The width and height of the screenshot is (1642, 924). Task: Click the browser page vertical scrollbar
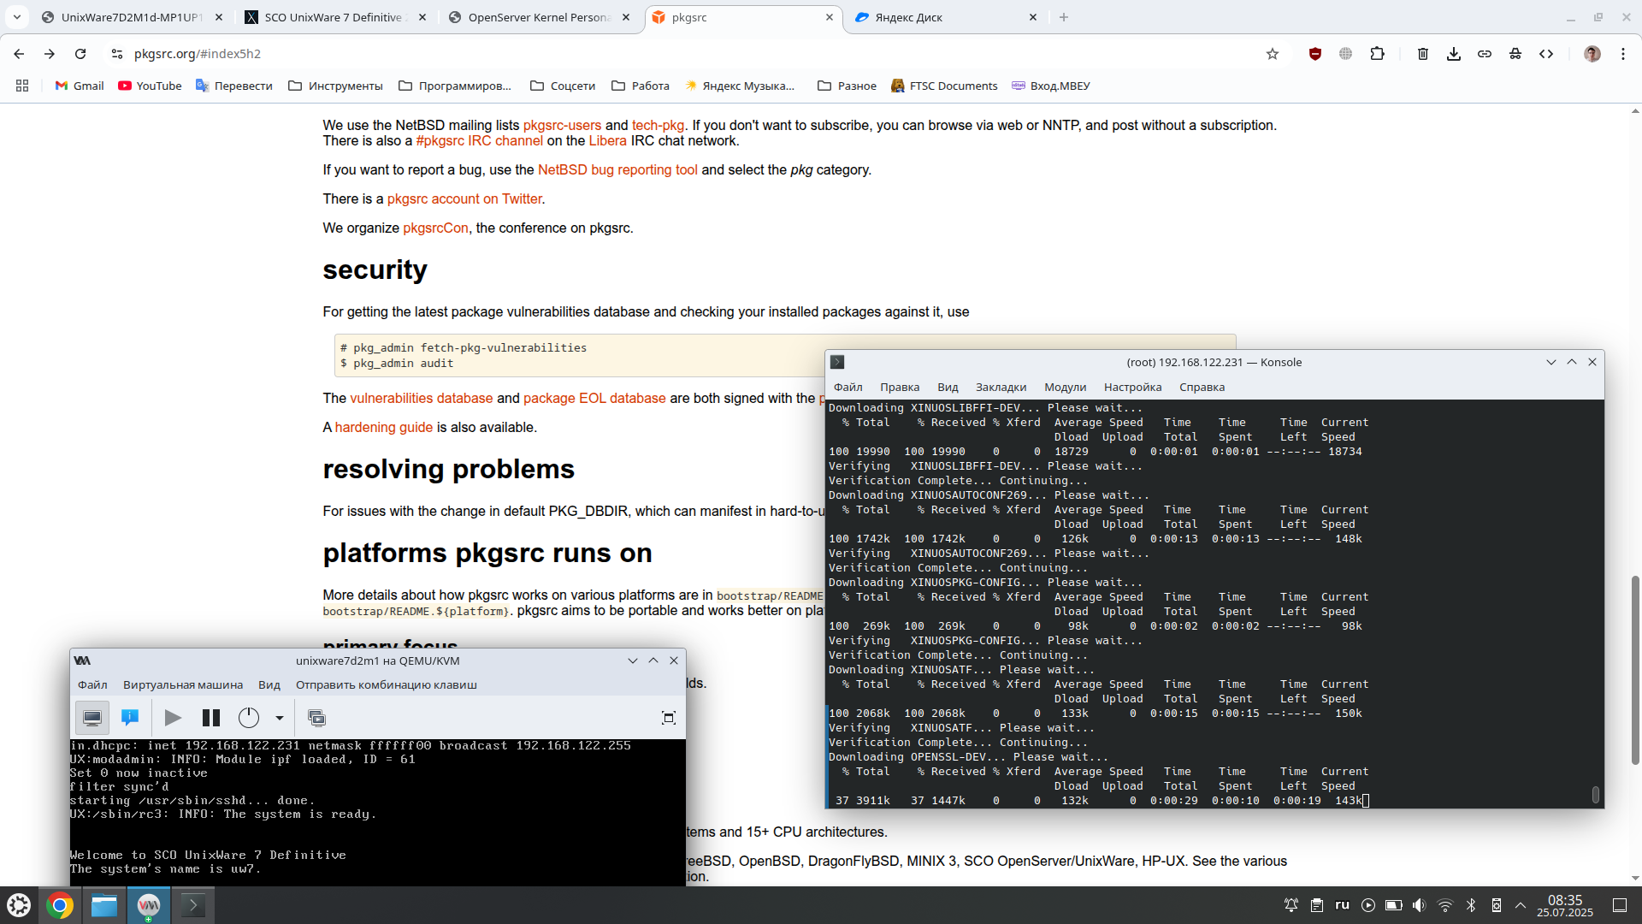point(1635,670)
